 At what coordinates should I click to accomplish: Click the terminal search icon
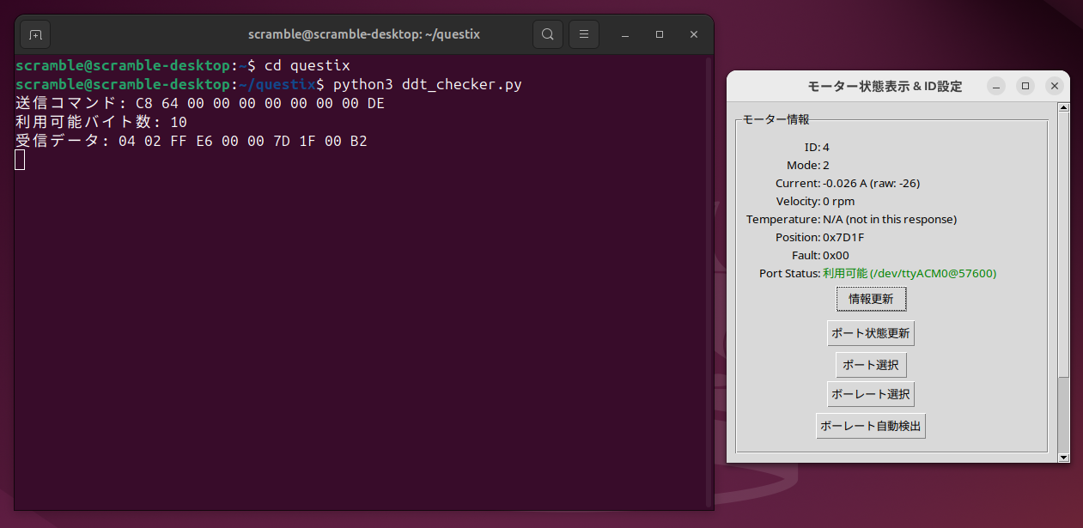click(548, 34)
